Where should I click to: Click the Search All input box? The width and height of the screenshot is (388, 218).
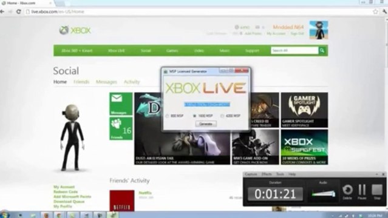point(294,50)
